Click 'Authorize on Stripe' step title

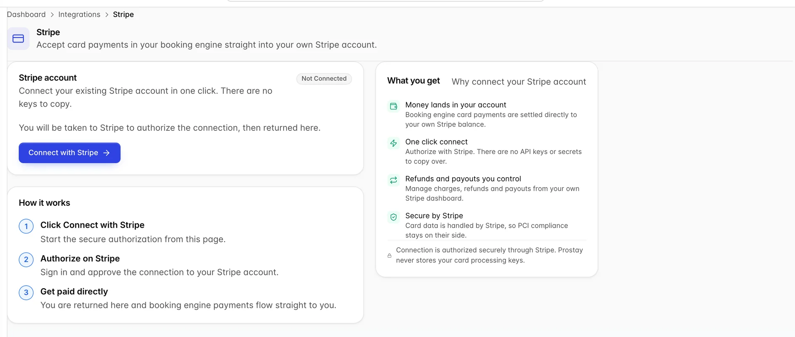tap(80, 258)
